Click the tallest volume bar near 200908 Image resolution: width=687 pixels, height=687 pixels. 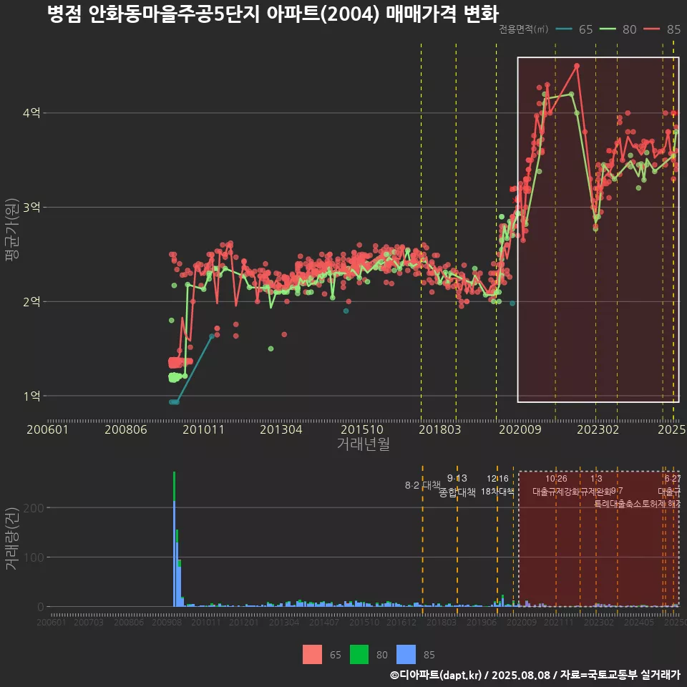(x=175, y=539)
